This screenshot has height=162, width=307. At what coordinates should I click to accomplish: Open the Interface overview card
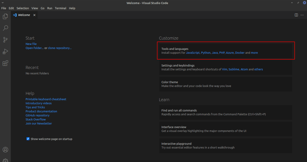pyautogui.click(x=226, y=129)
